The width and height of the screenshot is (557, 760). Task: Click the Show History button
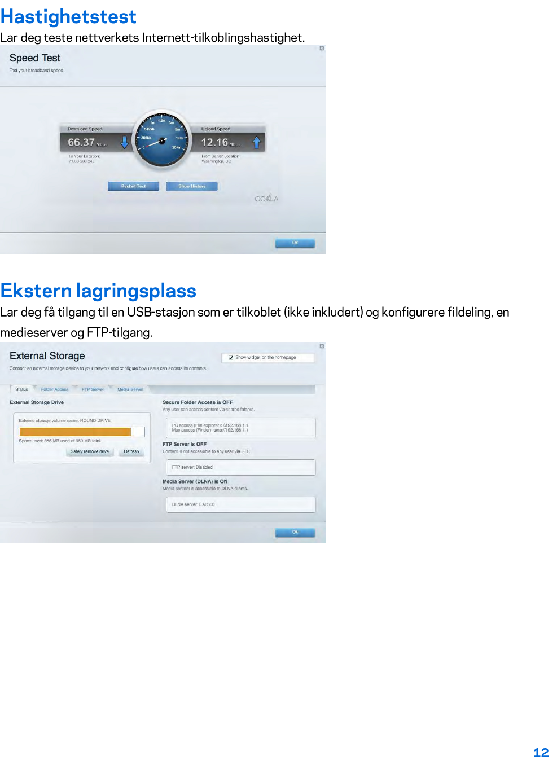(192, 186)
